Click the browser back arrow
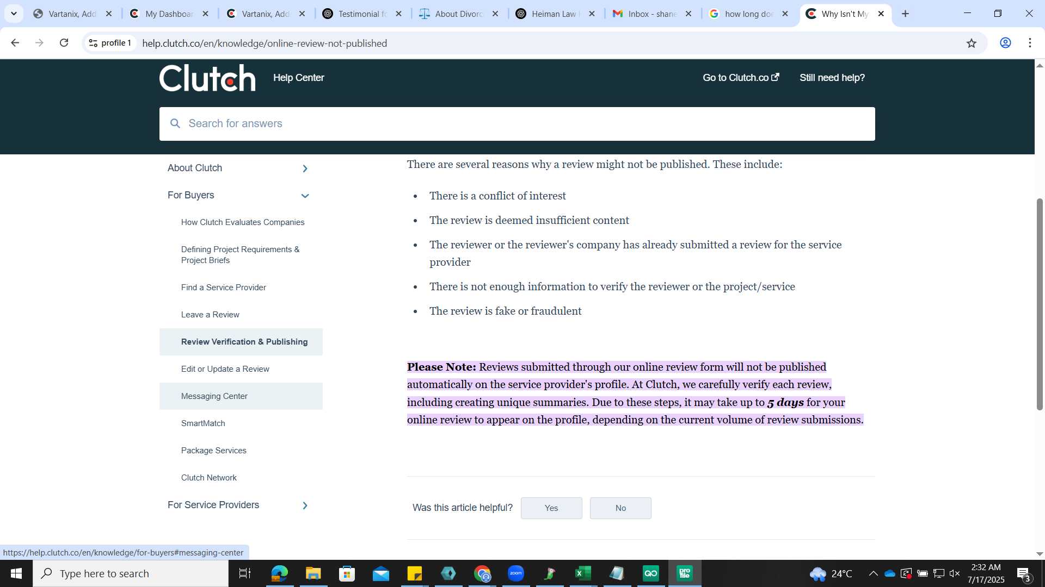Viewport: 1045px width, 587px height. click(15, 43)
